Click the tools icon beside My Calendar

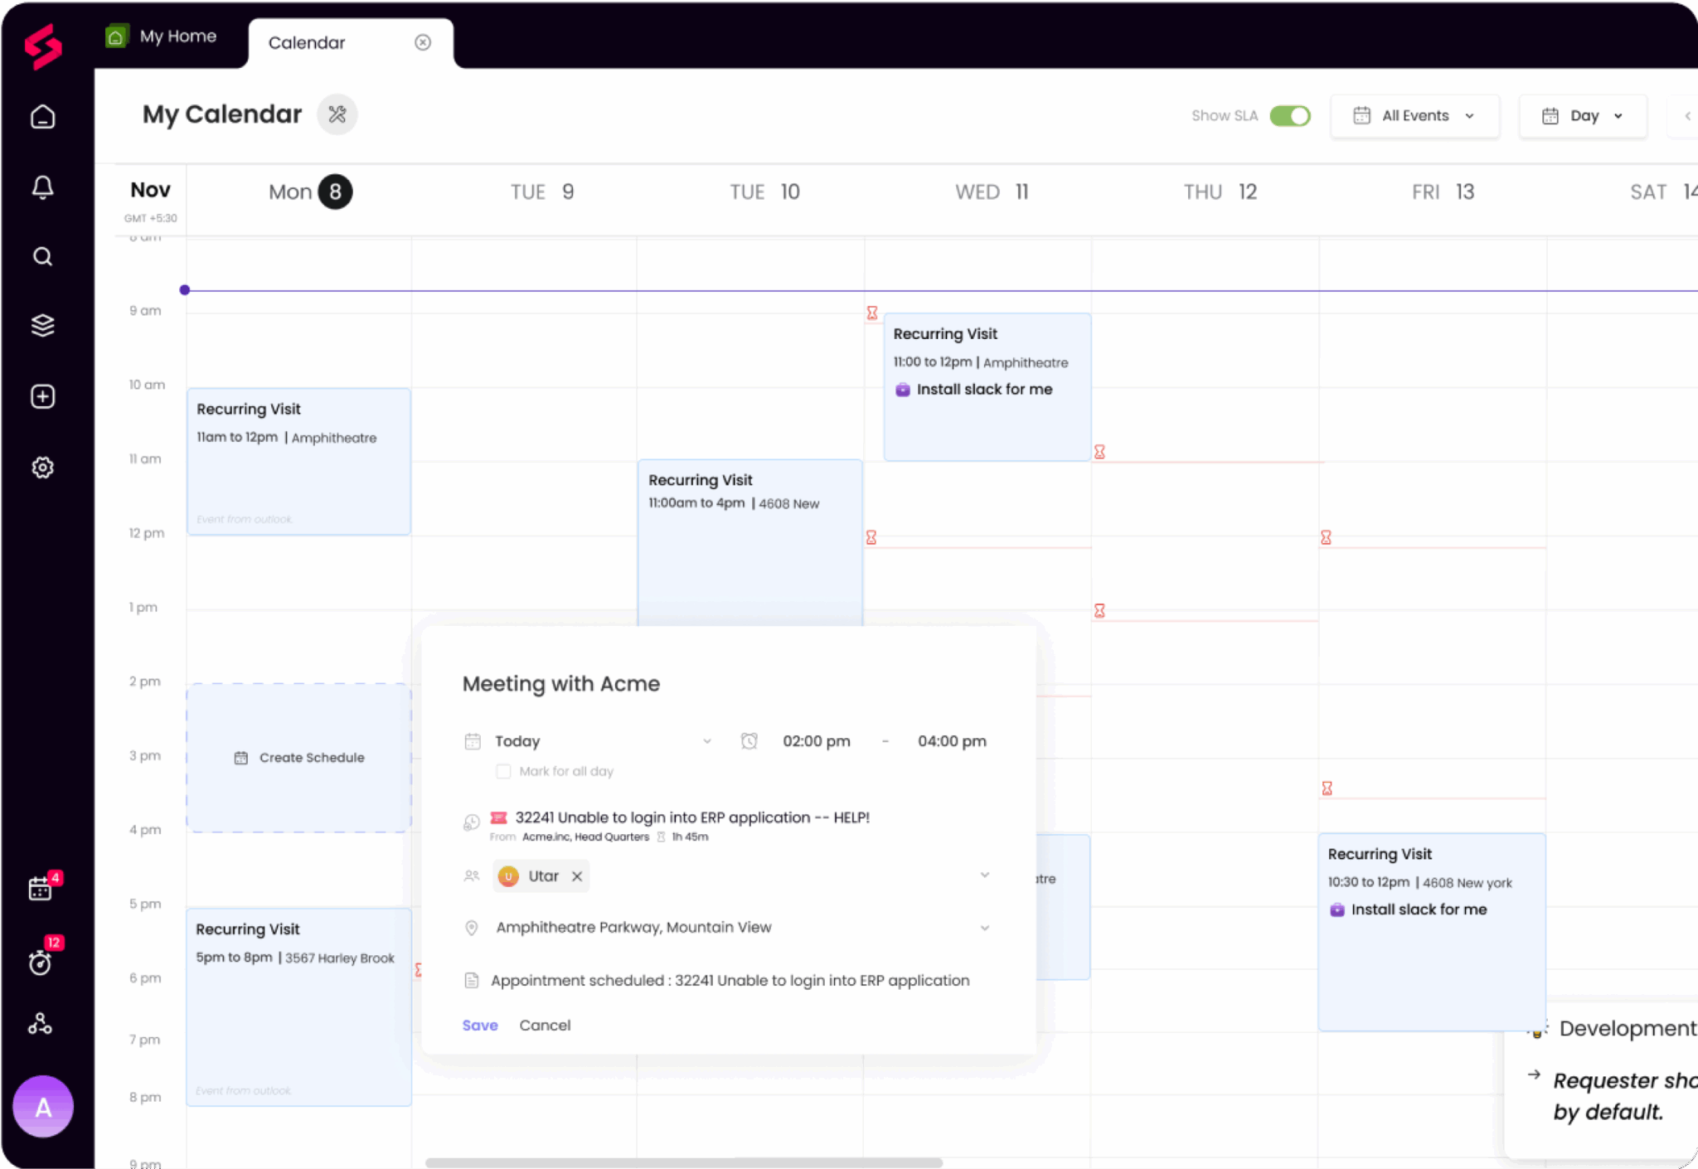[x=337, y=114]
